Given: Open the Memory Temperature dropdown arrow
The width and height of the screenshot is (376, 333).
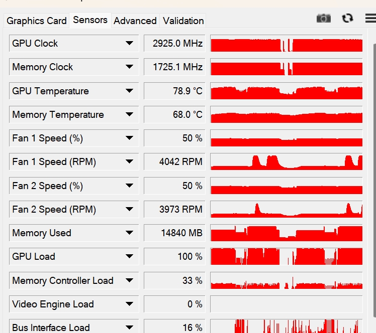Looking at the screenshot, I should pos(129,115).
